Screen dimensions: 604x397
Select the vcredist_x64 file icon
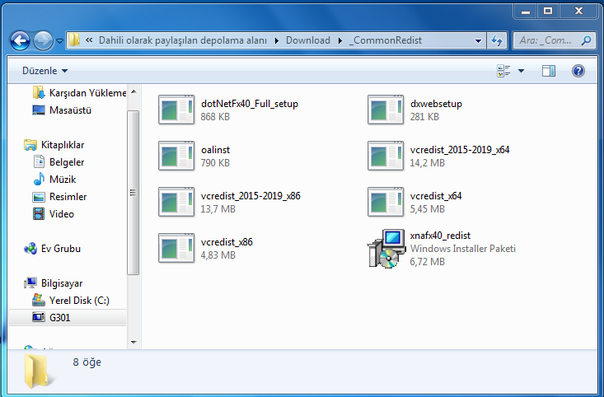386,202
